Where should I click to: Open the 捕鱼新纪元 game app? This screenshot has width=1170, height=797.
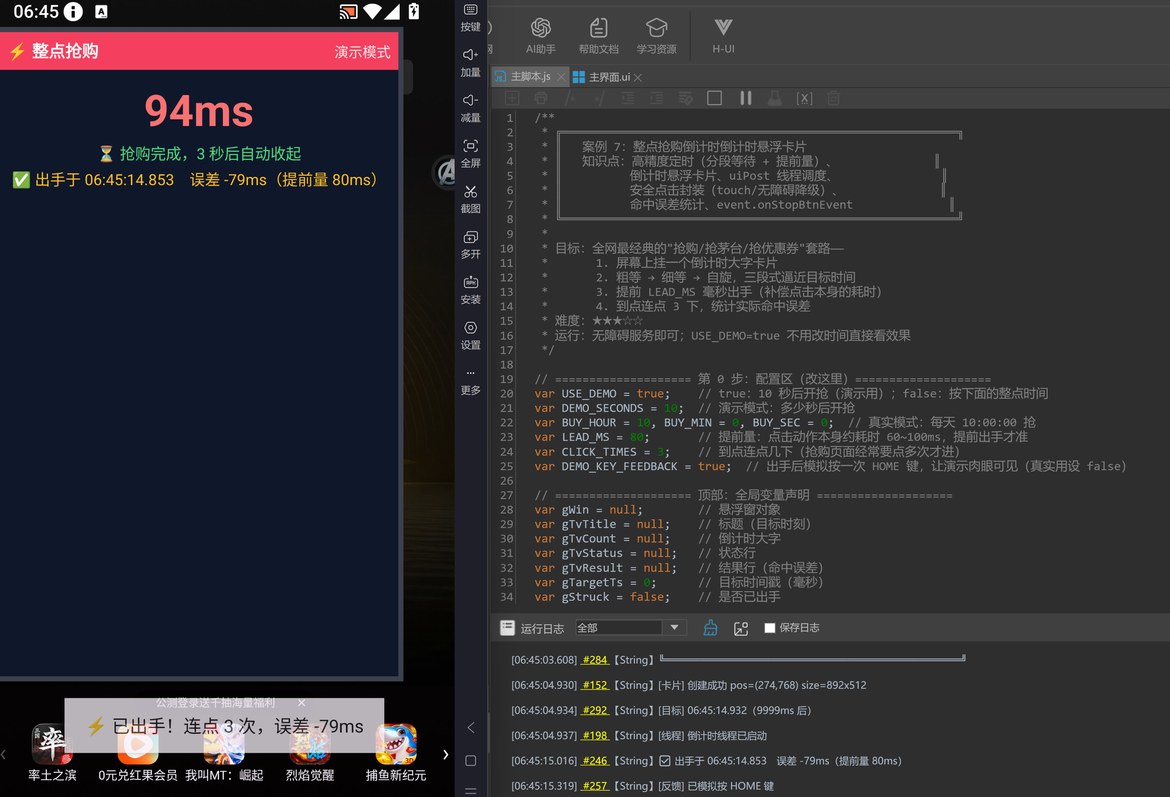click(x=396, y=752)
